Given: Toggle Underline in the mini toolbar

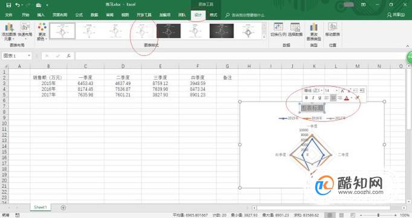Looking at the screenshot, I should pyautogui.click(x=320, y=98).
